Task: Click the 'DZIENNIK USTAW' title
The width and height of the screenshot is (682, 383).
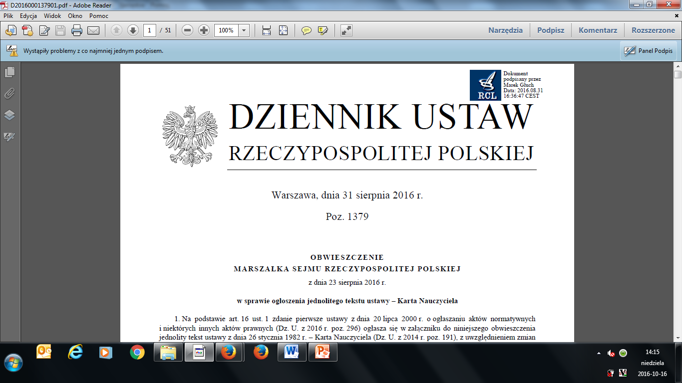Action: click(381, 117)
